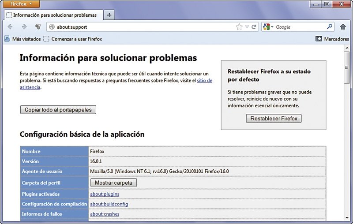The height and width of the screenshot is (224, 353).
Task: Open the Google search engine dropdown
Action: tap(268, 27)
